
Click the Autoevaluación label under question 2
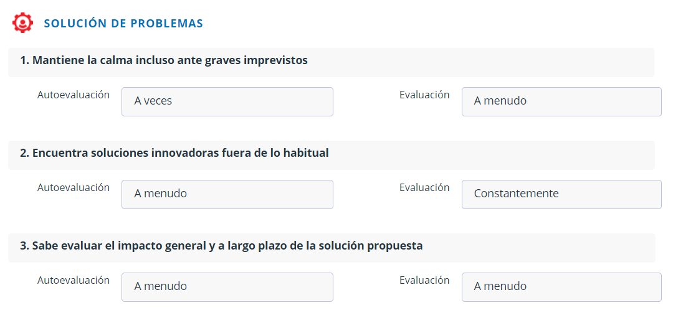click(74, 188)
